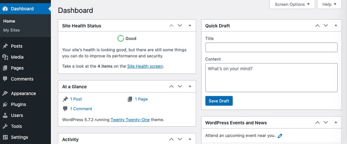This screenshot has width=347, height=144.
Task: Move WordPress Events and News widget up
Action: point(318,122)
